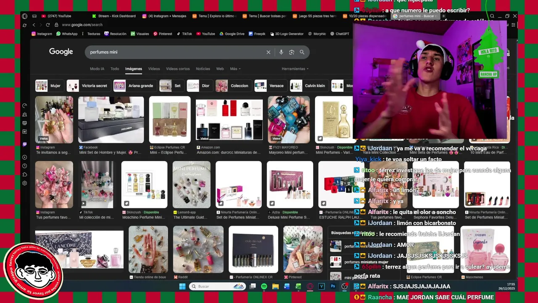The width and height of the screenshot is (538, 303).
Task: Open the club de nuit Perfumería ONLINEX image
Action: pyautogui.click(x=253, y=250)
